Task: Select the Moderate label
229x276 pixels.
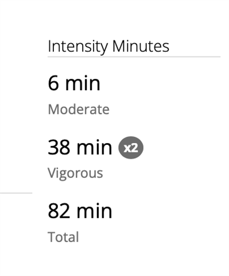Action: [x=79, y=109]
